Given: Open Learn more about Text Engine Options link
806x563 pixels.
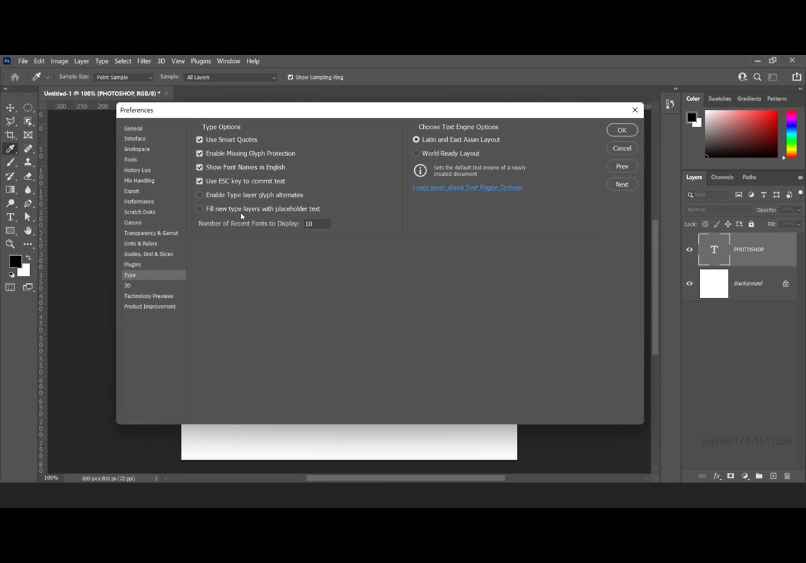Looking at the screenshot, I should [x=468, y=188].
